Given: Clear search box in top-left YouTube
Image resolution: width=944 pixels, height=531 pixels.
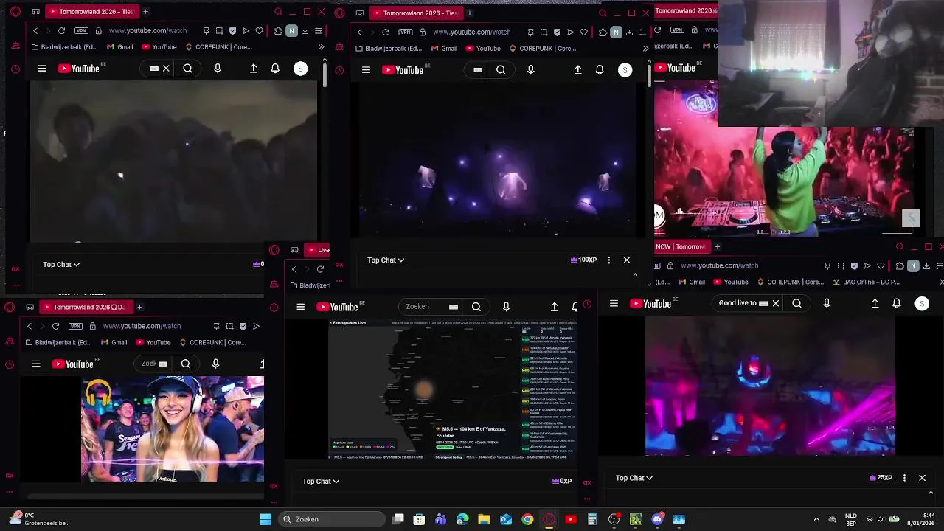Looking at the screenshot, I should click(166, 69).
